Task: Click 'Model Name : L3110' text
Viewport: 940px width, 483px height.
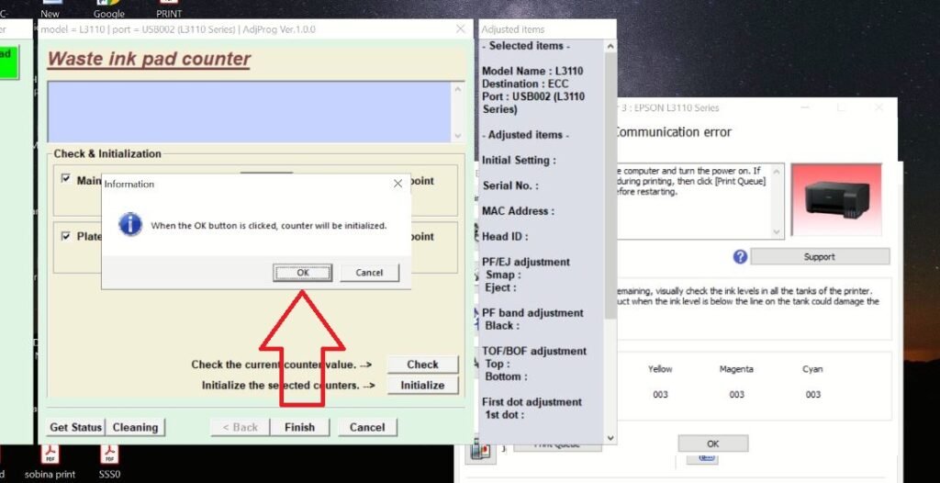Action: (x=532, y=71)
